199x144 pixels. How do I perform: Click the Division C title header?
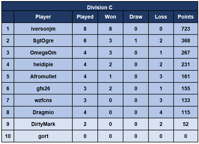tap(100, 7)
